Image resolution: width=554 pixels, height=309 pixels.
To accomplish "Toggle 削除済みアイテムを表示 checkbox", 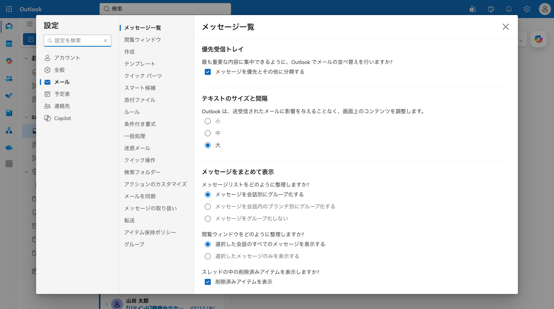I will click(208, 282).
